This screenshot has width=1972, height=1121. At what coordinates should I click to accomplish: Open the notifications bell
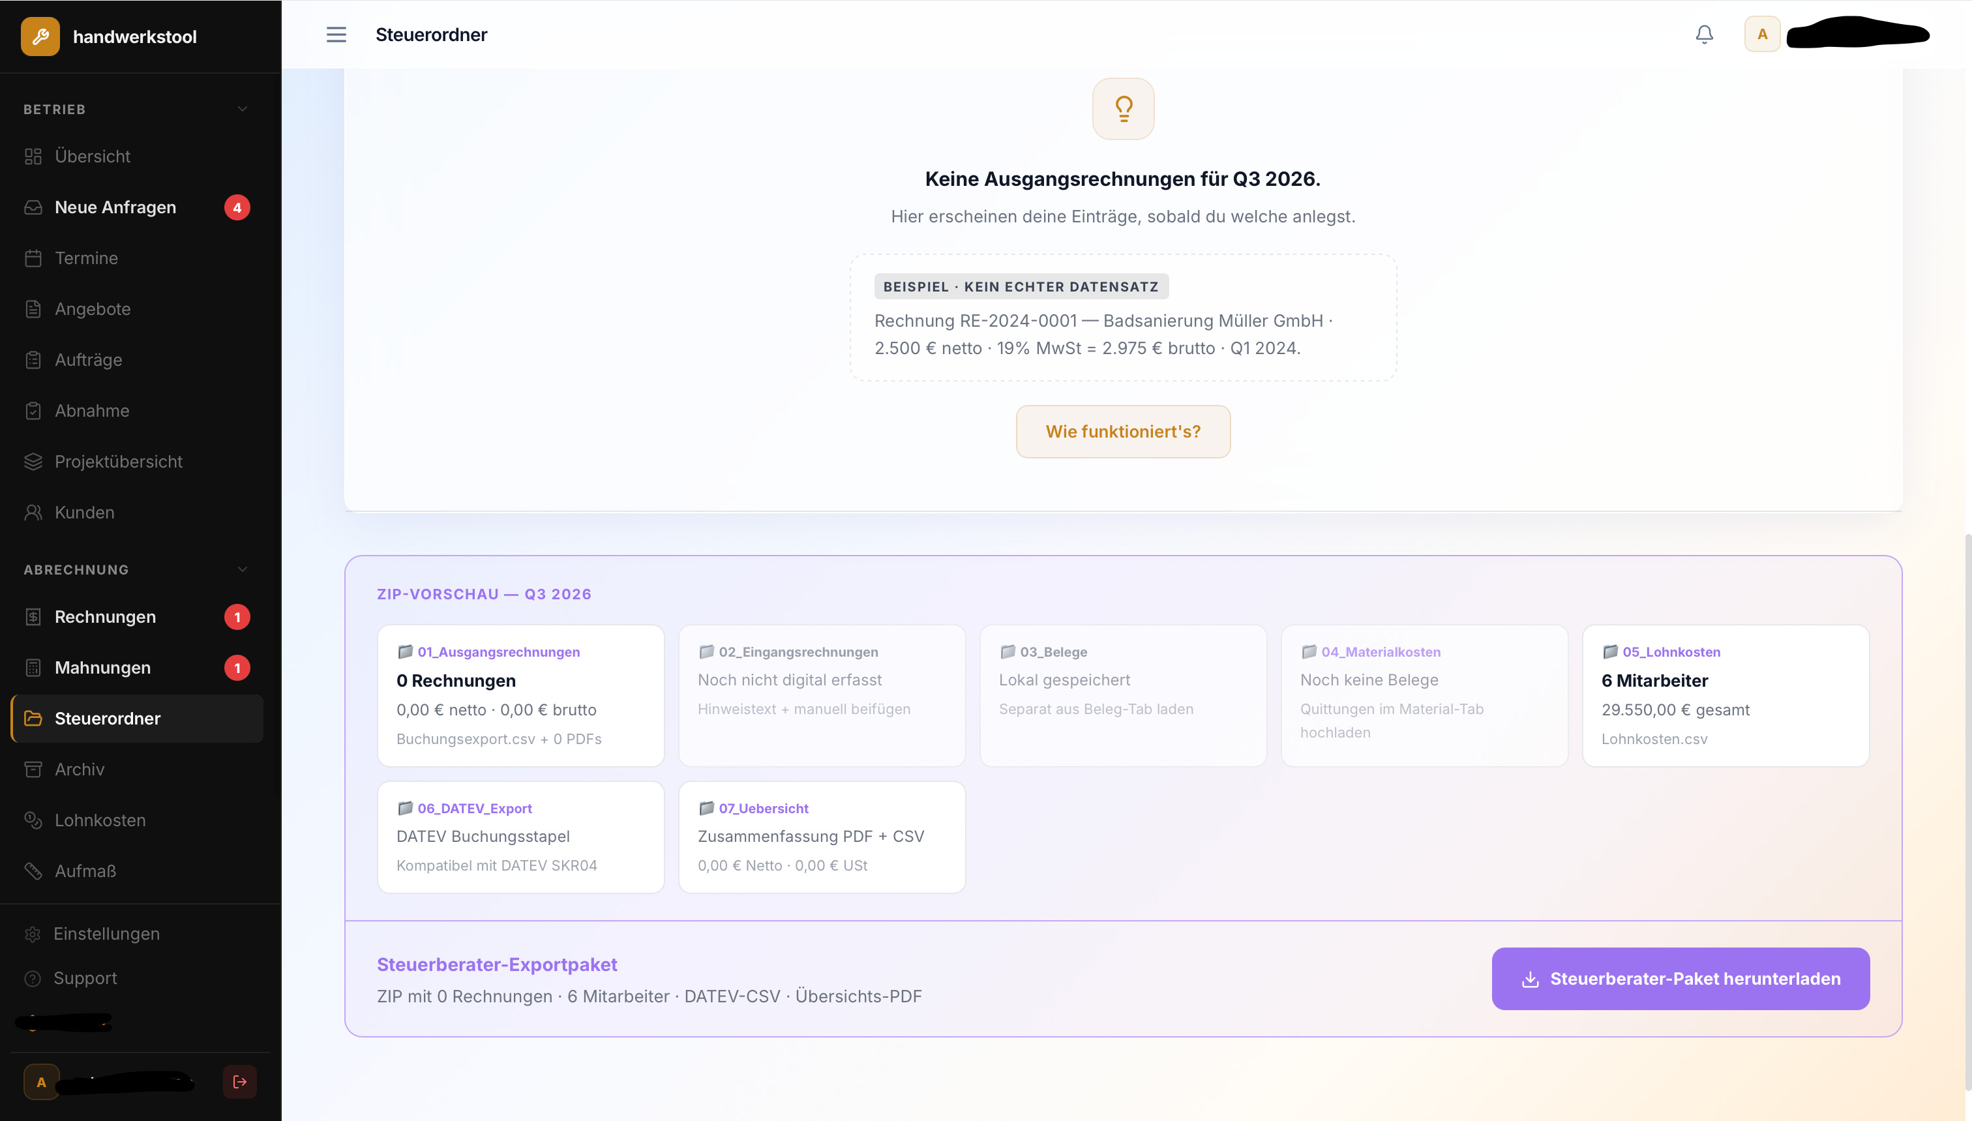(1704, 35)
